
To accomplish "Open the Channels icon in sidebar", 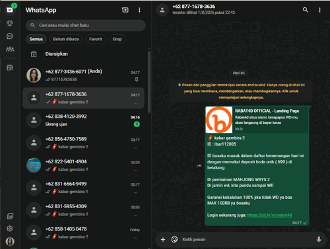I will click(x=10, y=36).
